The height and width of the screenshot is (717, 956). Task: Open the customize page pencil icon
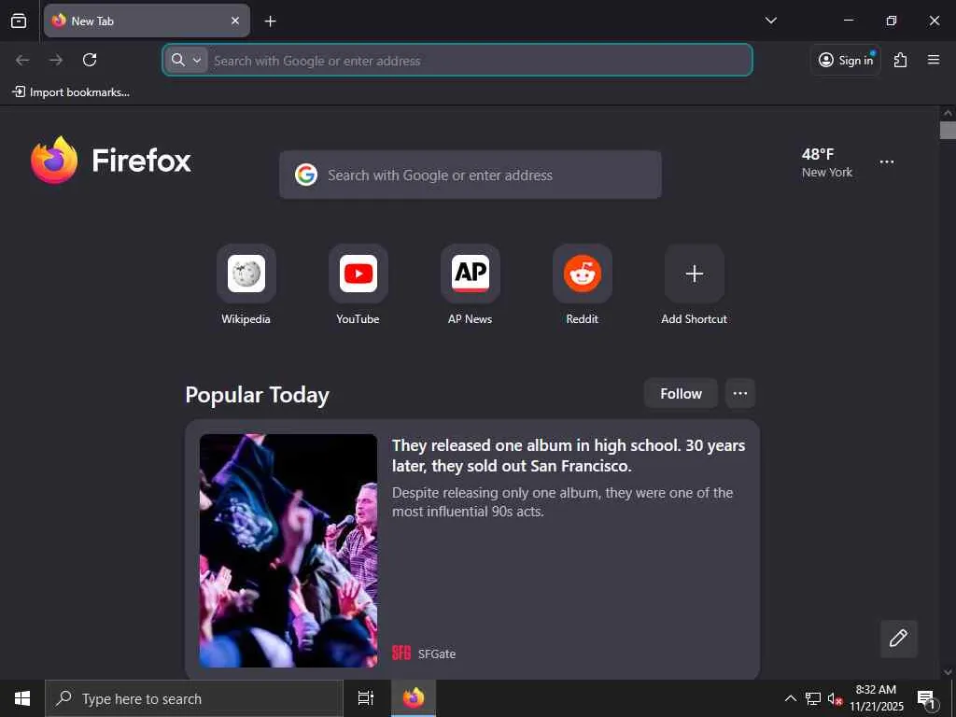point(899,639)
